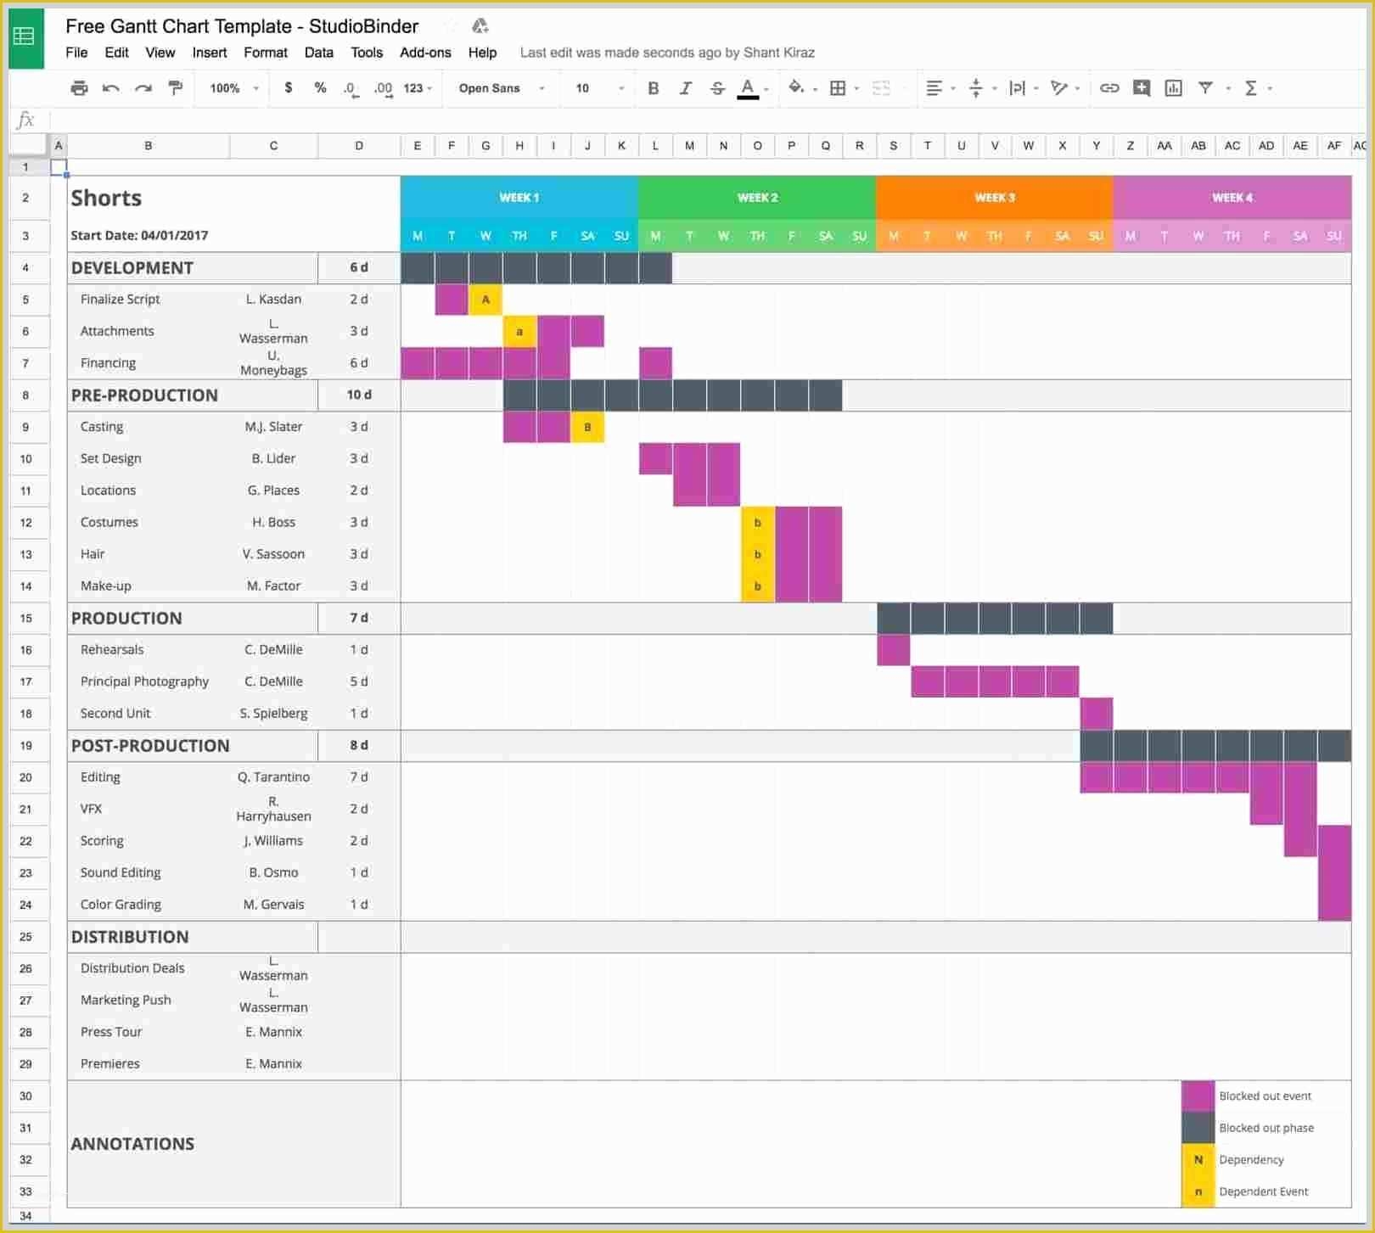This screenshot has width=1375, height=1233.
Task: Click the Undo arrow
Action: coord(110,87)
